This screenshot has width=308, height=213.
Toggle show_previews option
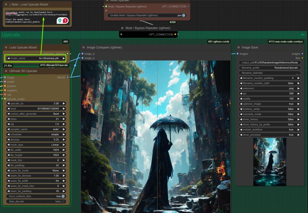[x=269, y=135]
